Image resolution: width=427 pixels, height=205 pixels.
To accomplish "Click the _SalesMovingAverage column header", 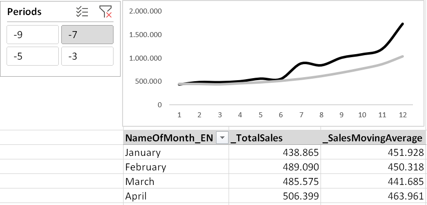I will pos(374,138).
